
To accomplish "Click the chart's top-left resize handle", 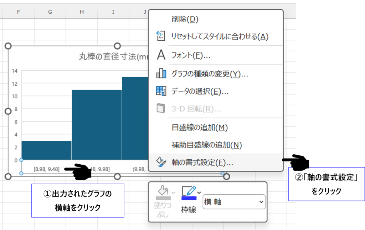I will (8, 46).
